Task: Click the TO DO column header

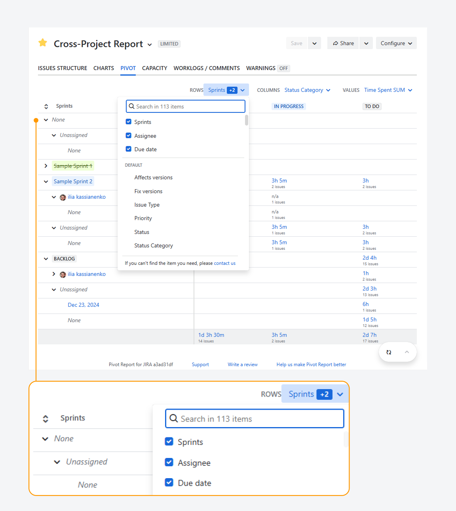Action: tap(372, 106)
